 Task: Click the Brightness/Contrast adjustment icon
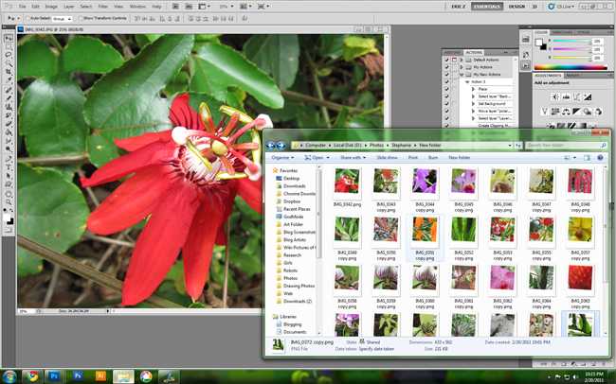click(x=555, y=96)
